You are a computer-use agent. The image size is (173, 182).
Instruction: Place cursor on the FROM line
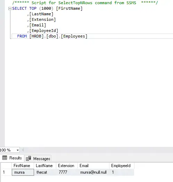[92, 36]
